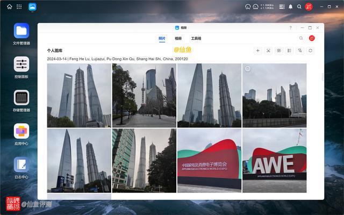This screenshot has height=215, width=344.
Task: Open the user avatar in the album window
Action: (x=312, y=38)
